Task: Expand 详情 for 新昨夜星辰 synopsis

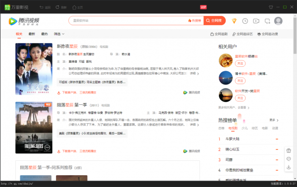Action: [195, 73]
